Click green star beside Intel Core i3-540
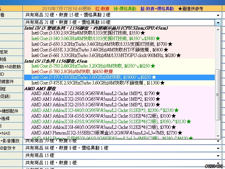Viewport: 225px width, 169px height. coord(158,38)
